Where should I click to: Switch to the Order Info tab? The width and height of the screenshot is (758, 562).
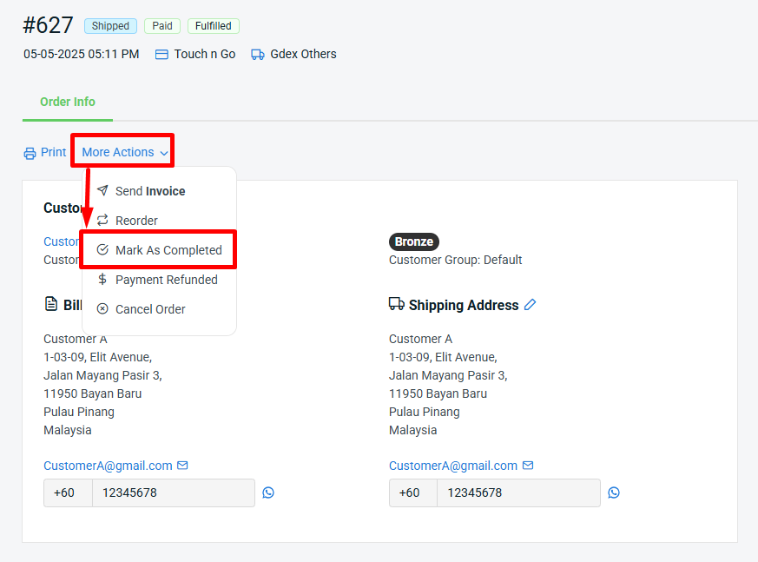(68, 102)
